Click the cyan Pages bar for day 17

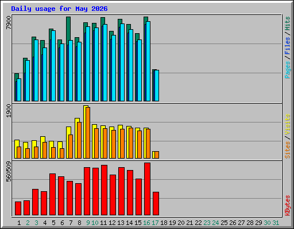[x=157, y=86]
